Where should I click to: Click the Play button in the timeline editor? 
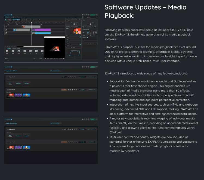click(6, 20)
